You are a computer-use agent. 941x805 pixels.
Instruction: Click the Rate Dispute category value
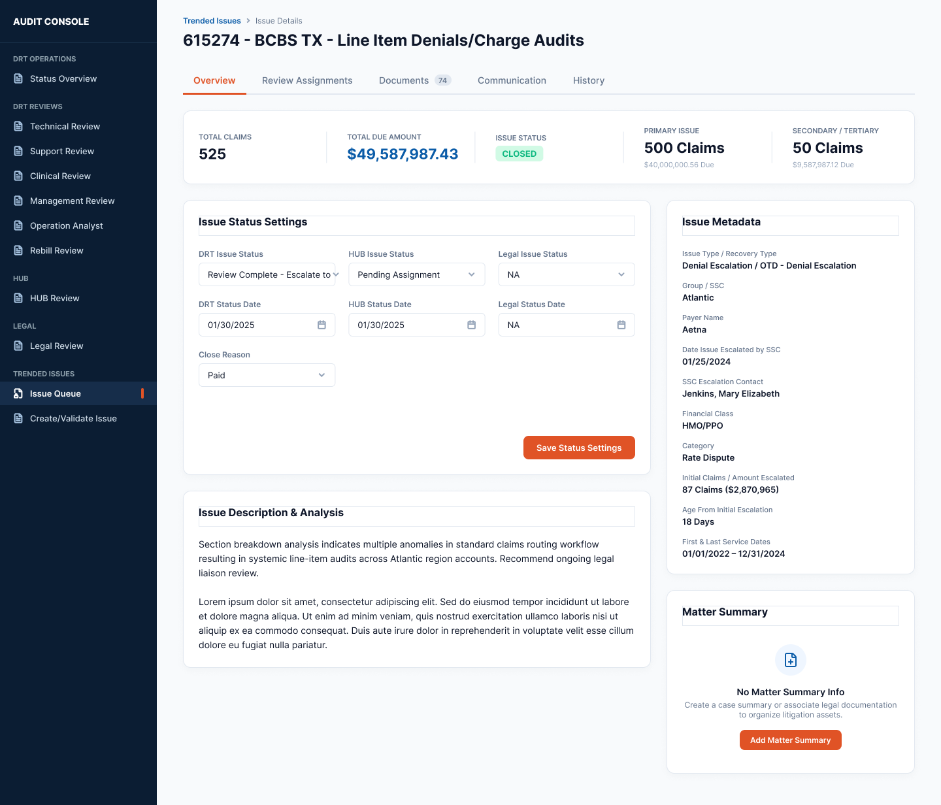click(x=708, y=457)
